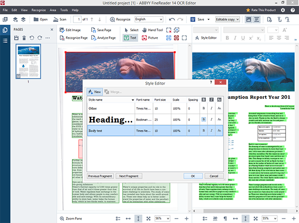Click the New style icon button
Viewport: 299px width, 223px height.
click(x=95, y=92)
